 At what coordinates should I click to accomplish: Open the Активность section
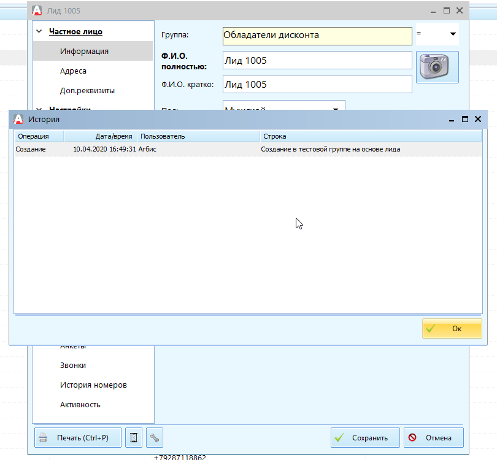(80, 405)
